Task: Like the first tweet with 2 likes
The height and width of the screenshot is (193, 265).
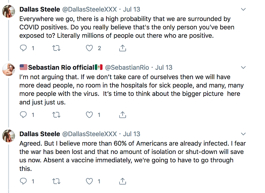Action: [89, 48]
